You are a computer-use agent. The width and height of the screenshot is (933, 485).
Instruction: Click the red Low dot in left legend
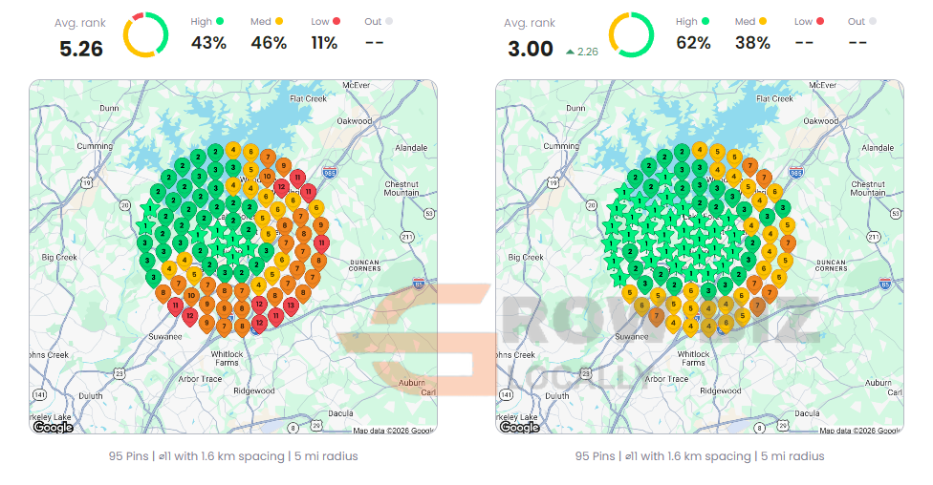pos(336,21)
